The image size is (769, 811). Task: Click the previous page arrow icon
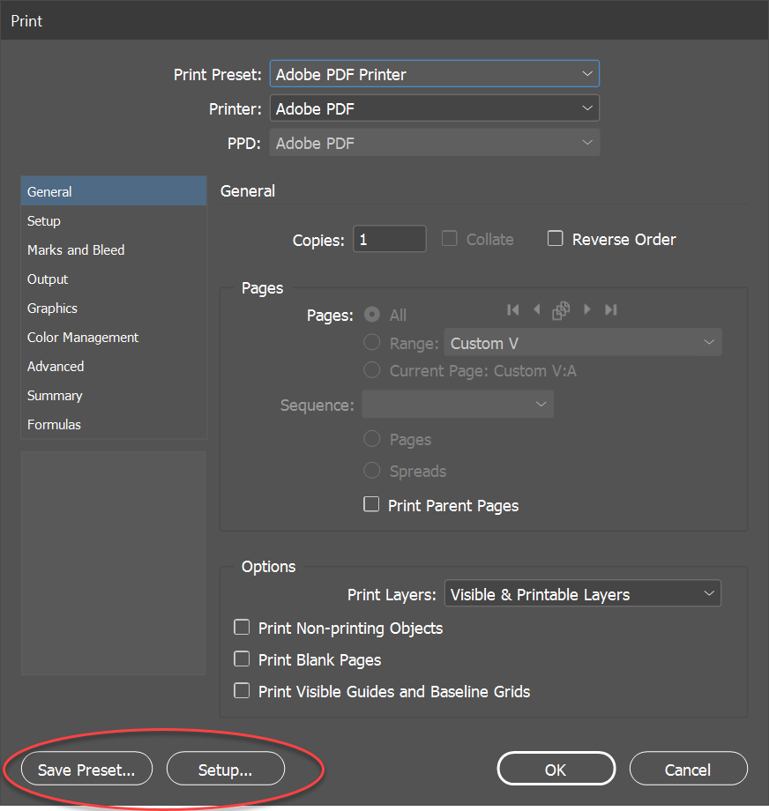(537, 309)
